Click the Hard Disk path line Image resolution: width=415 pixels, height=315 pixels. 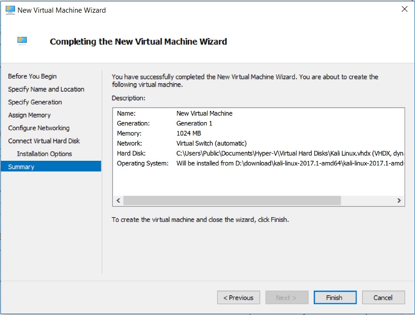(x=290, y=154)
